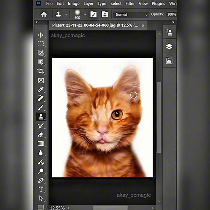Select the Quick Selection tool
Image resolution: width=210 pixels, height=210 pixels.
(40, 53)
